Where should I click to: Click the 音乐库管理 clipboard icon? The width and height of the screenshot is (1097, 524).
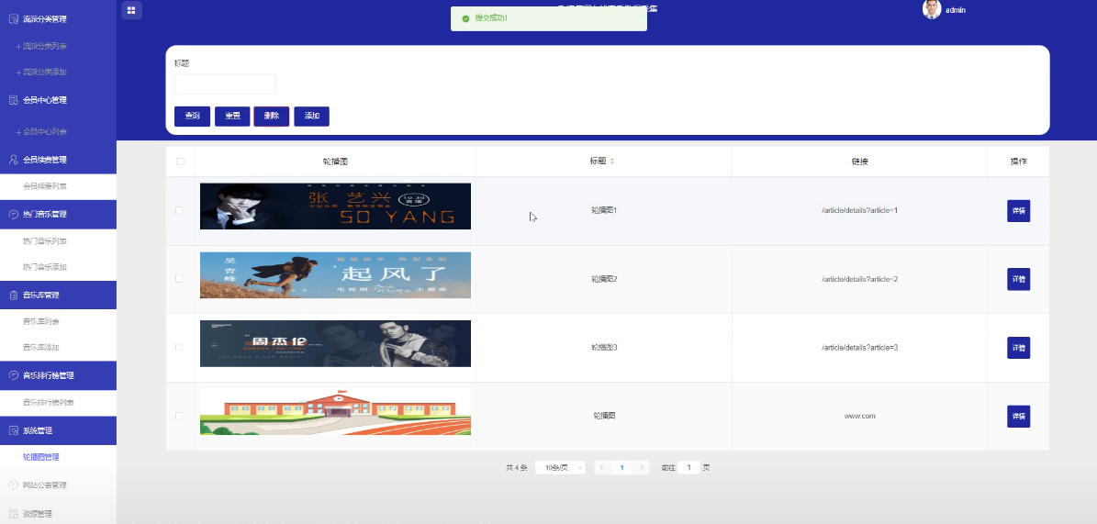(x=13, y=295)
